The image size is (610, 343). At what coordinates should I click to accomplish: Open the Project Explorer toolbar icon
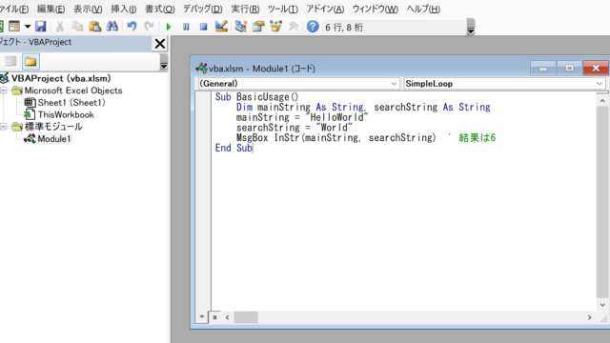click(241, 27)
